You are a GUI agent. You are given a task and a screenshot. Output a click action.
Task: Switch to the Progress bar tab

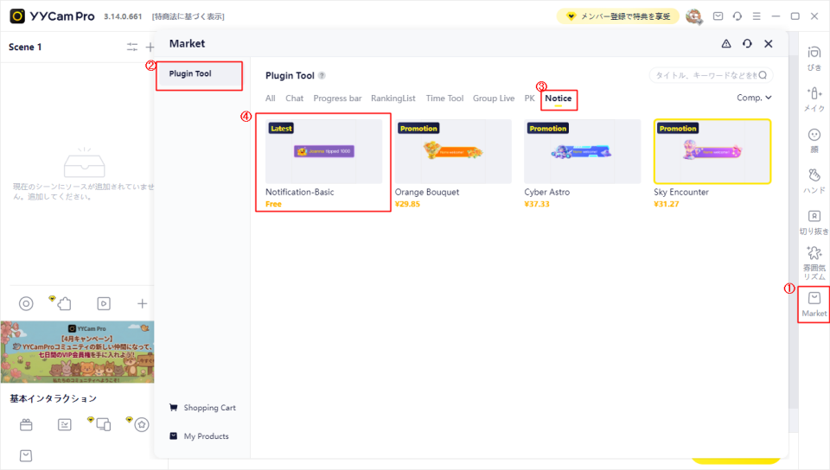337,98
